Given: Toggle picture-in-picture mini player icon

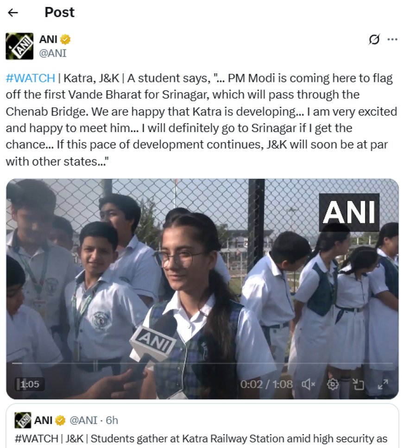Looking at the screenshot, I should [358, 384].
